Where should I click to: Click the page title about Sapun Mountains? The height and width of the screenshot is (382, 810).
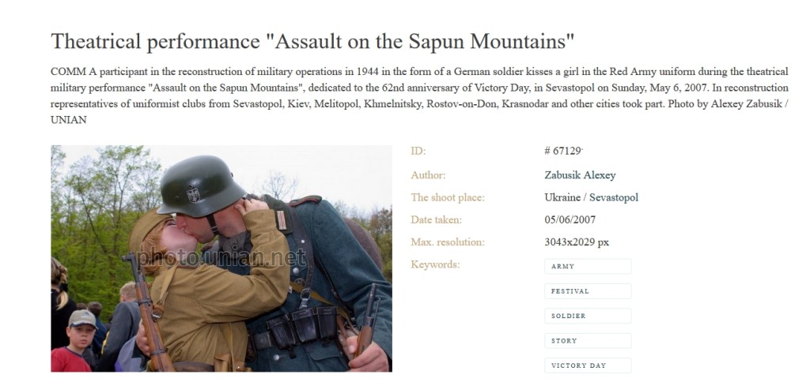[312, 42]
